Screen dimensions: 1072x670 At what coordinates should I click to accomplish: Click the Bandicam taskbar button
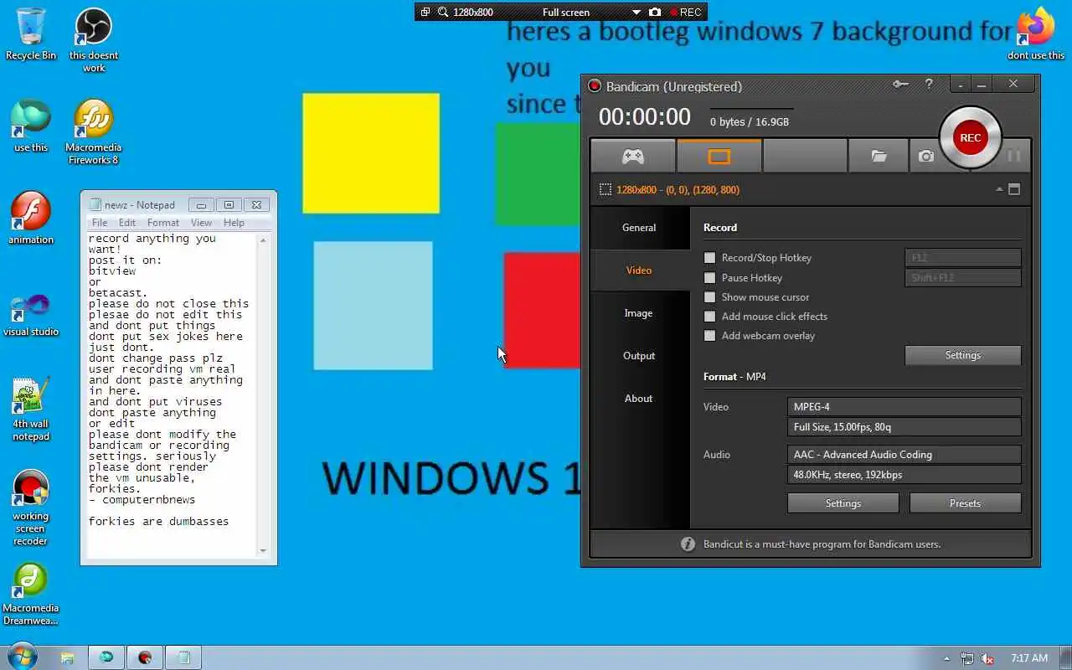(145, 657)
